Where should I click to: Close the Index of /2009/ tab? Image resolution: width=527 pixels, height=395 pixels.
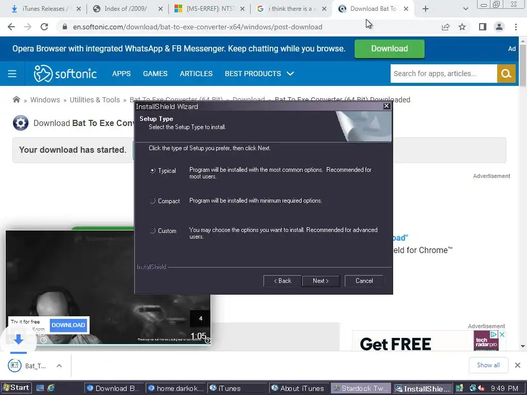(161, 9)
